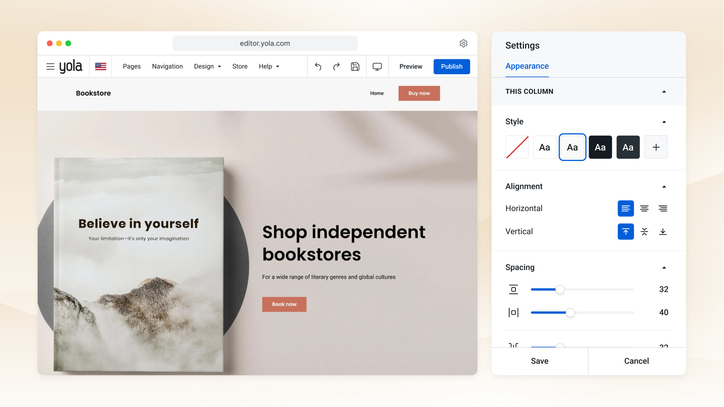This screenshot has width=724, height=407.
Task: Open browser settings gear icon
Action: pos(464,43)
